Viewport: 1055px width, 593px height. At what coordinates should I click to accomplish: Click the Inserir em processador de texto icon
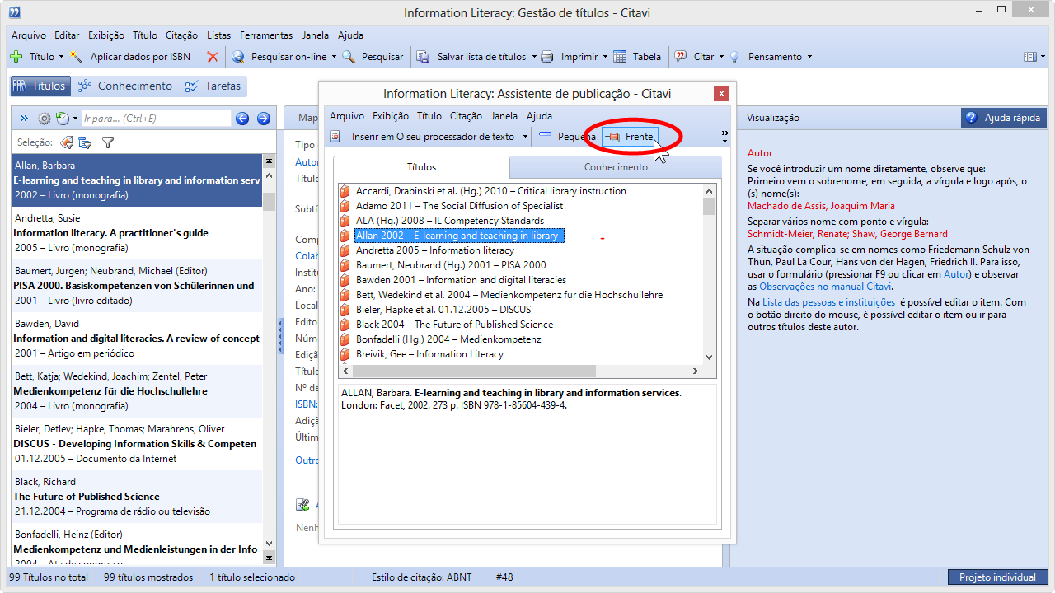335,137
